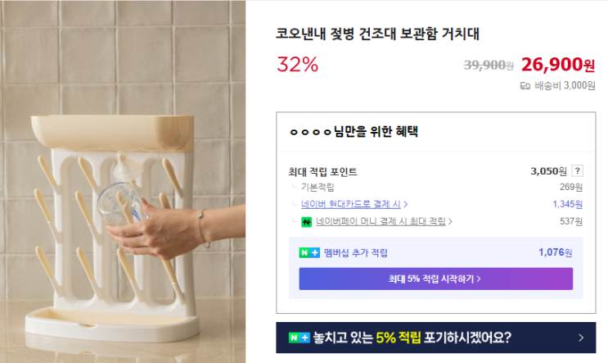Click the crossed-out 39,900원 original price
Screen dimensions: 608x363
tap(489, 65)
